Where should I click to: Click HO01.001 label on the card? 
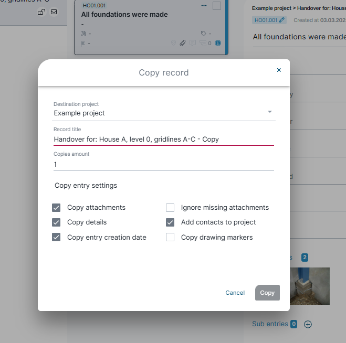(x=94, y=6)
